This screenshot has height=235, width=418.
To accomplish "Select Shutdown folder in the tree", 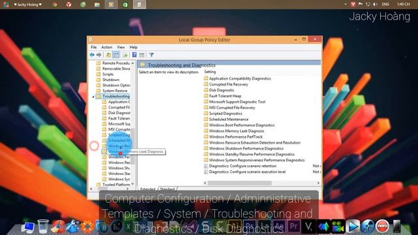I will (x=108, y=80).
